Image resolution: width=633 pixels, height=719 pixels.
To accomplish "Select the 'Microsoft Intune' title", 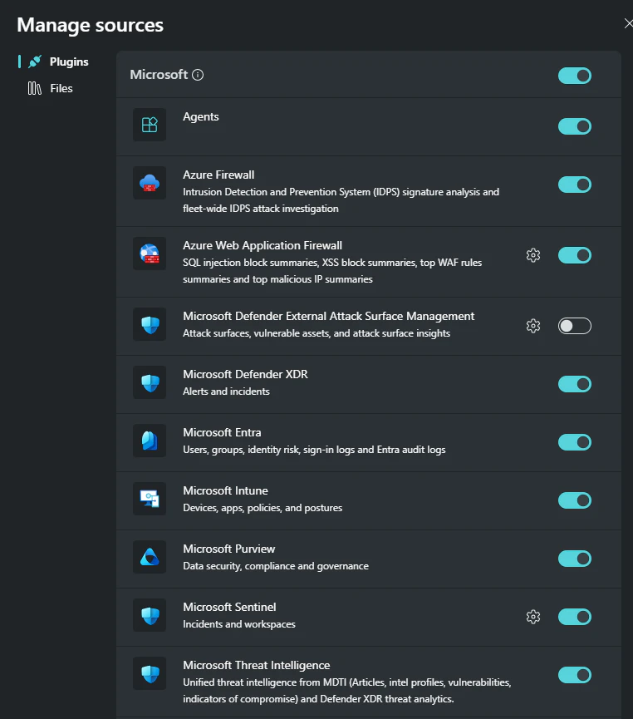I will (x=225, y=490).
